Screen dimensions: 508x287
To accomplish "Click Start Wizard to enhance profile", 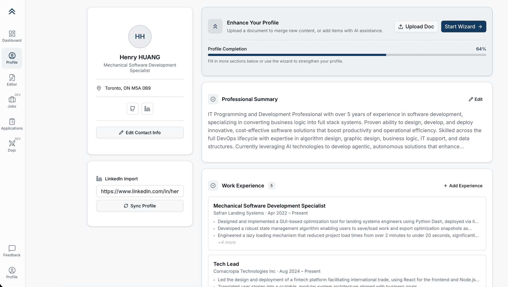I will (x=463, y=26).
